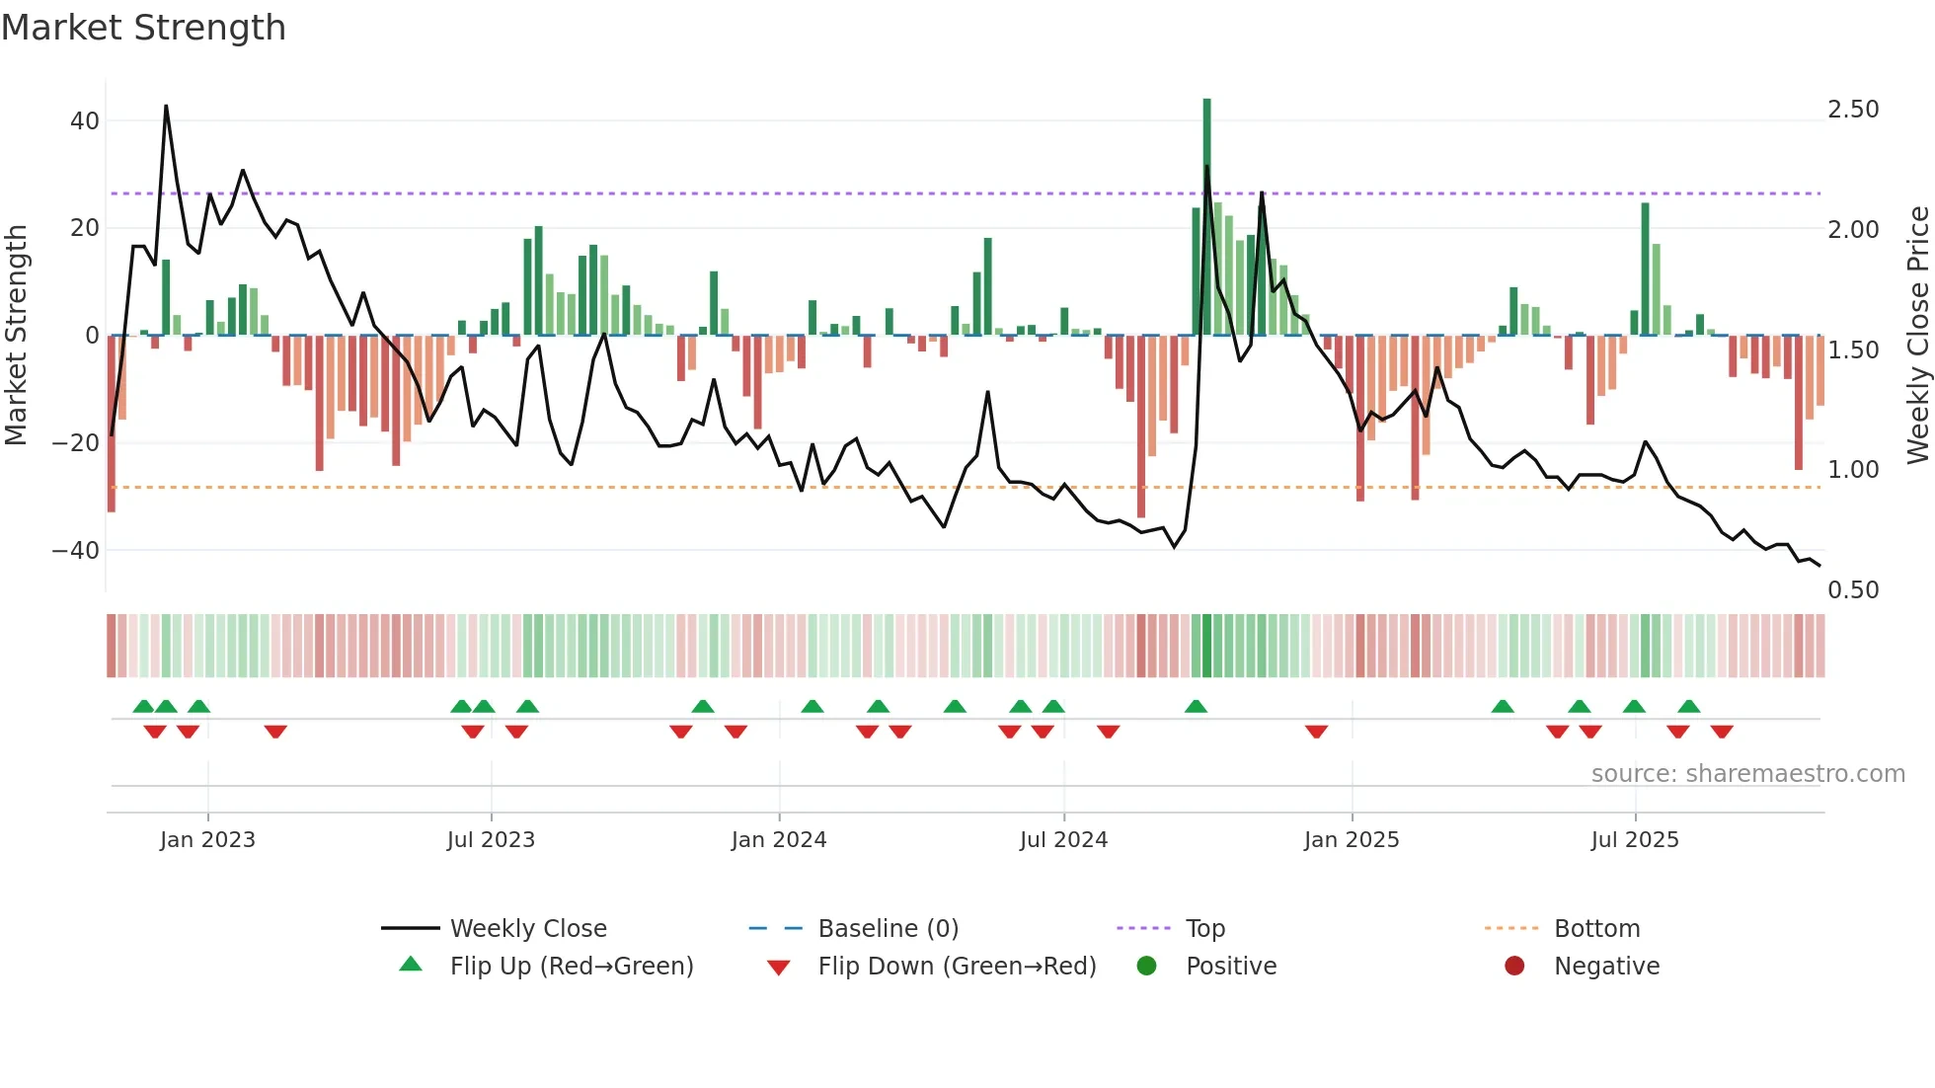Screen dimensions: 1935x1088
Task: Toggle the Baseline (0) legend label
Action: pos(888,928)
